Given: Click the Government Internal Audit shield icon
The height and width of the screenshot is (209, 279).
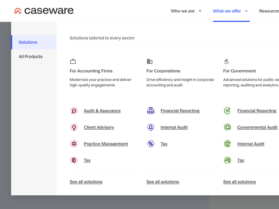Looking at the screenshot, I should 227,144.
